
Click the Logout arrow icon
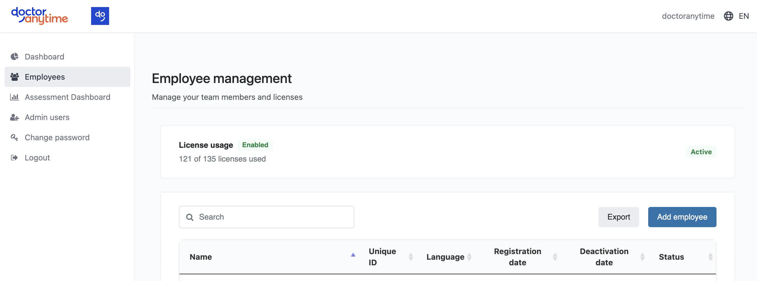[14, 158]
